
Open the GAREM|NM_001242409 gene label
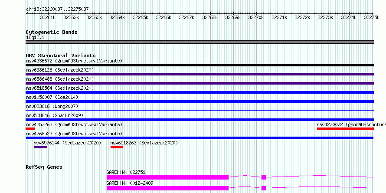point(130,183)
